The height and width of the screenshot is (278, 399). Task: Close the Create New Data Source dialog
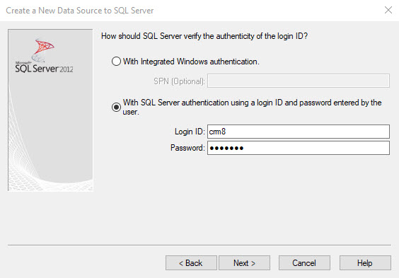388,10
